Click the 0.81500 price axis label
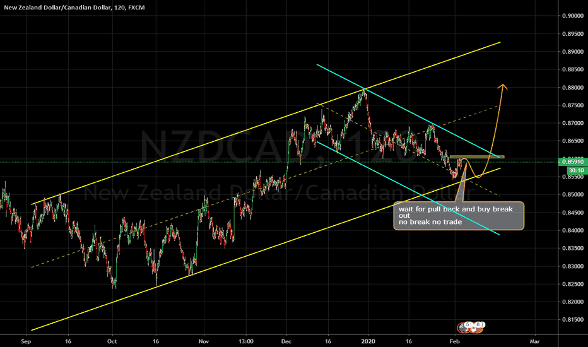 (x=573, y=320)
